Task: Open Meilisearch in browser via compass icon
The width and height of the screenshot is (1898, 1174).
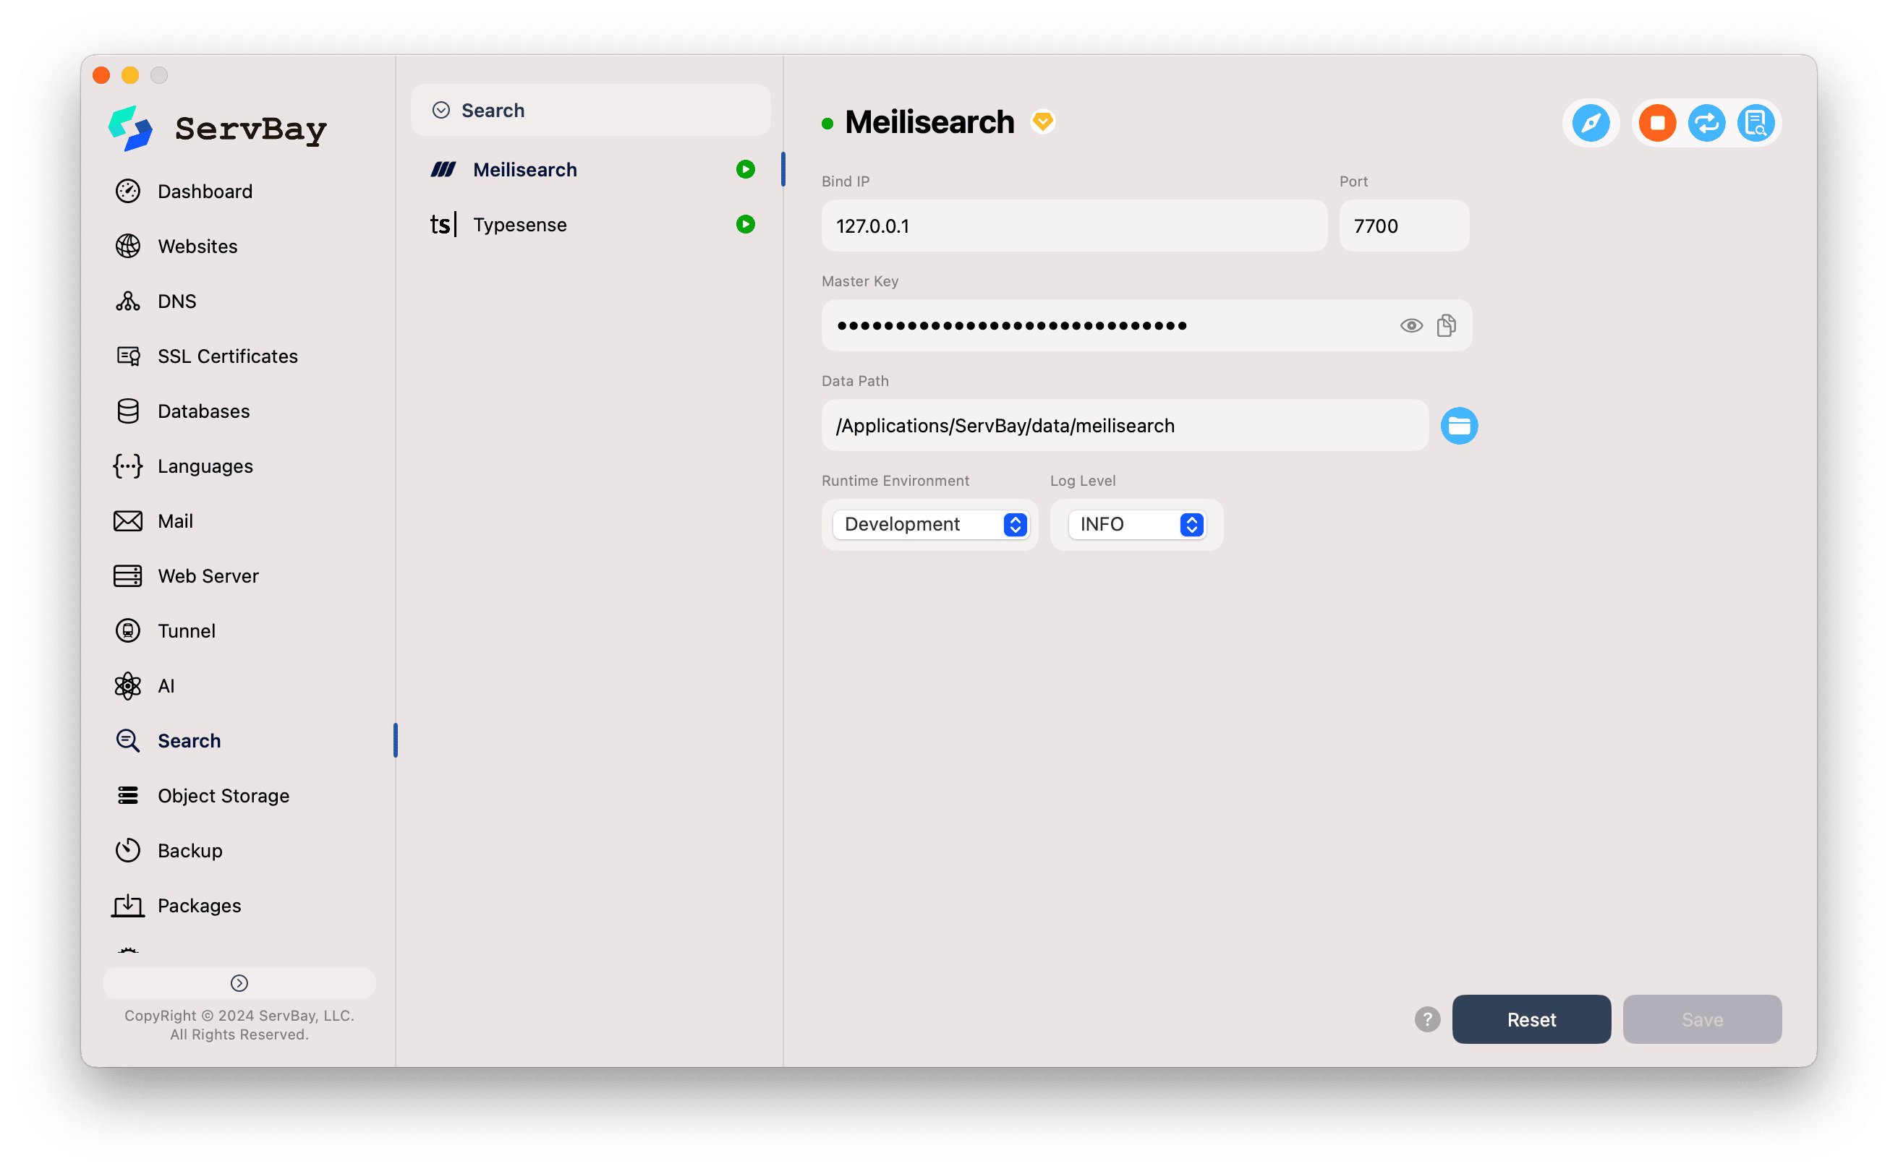Action: coord(1592,123)
